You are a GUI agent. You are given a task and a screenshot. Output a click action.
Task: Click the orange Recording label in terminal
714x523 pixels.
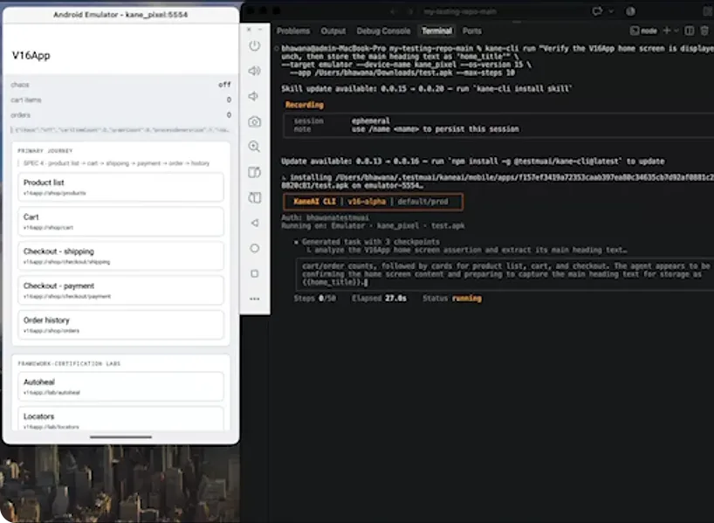304,105
